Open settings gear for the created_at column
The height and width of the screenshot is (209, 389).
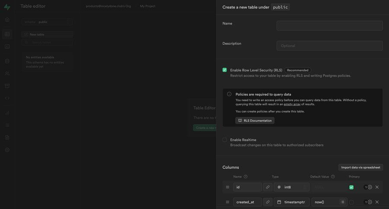point(370,202)
